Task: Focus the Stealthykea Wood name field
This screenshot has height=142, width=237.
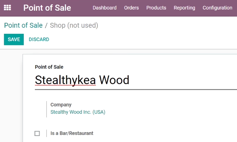Action: pyautogui.click(x=136, y=80)
